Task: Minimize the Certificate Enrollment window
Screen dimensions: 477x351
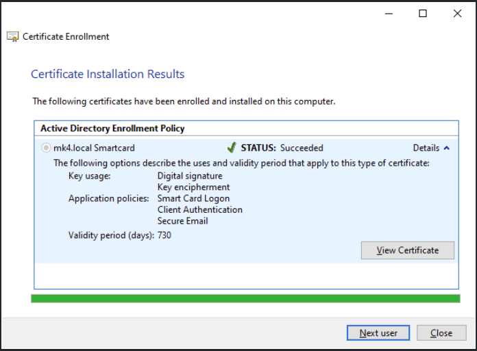Action: [x=389, y=14]
